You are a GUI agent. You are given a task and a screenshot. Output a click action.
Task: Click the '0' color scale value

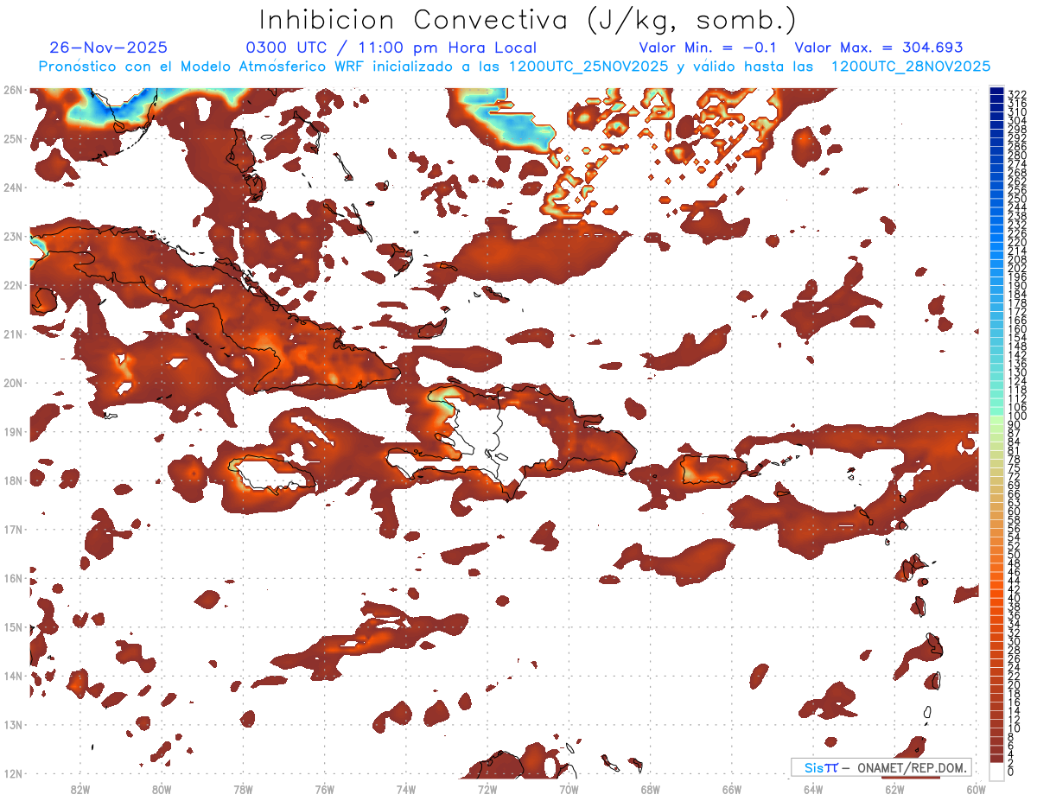click(x=1012, y=772)
